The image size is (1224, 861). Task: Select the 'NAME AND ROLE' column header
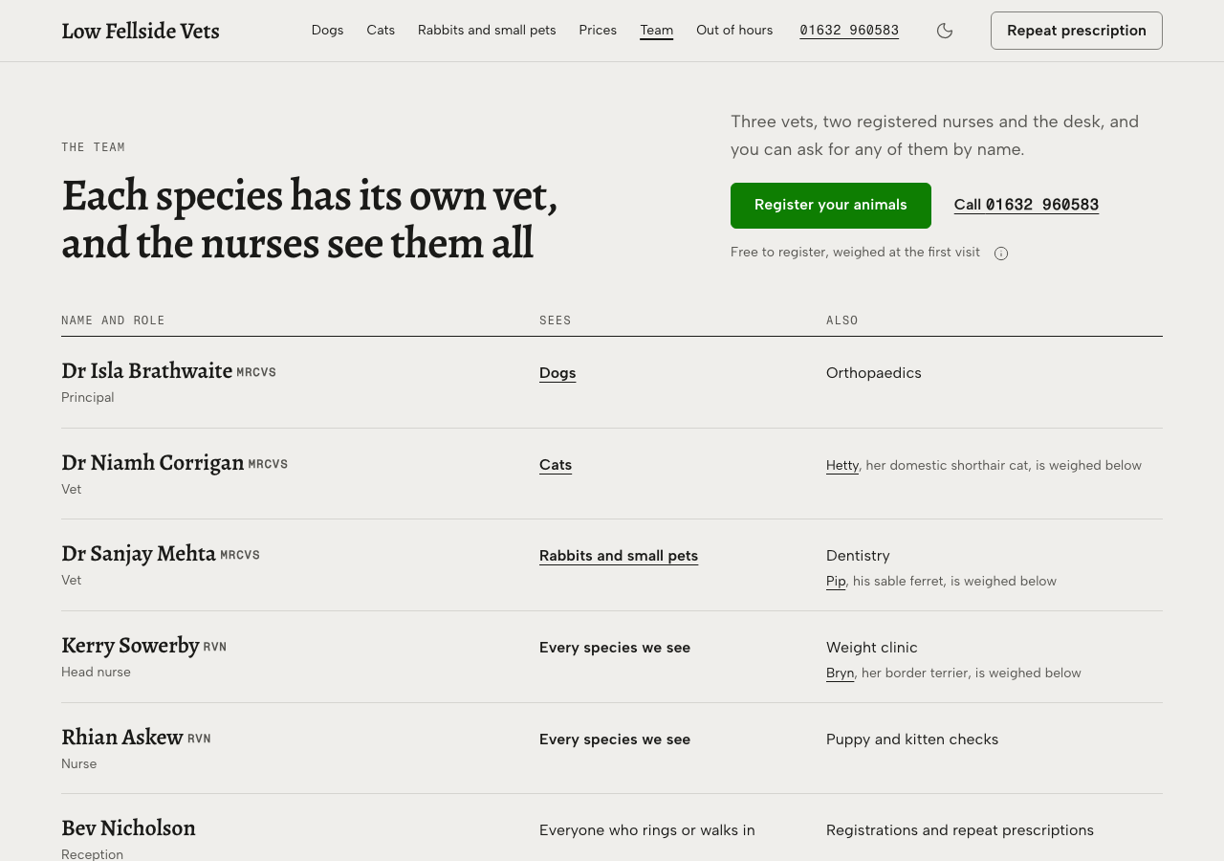pos(113,320)
